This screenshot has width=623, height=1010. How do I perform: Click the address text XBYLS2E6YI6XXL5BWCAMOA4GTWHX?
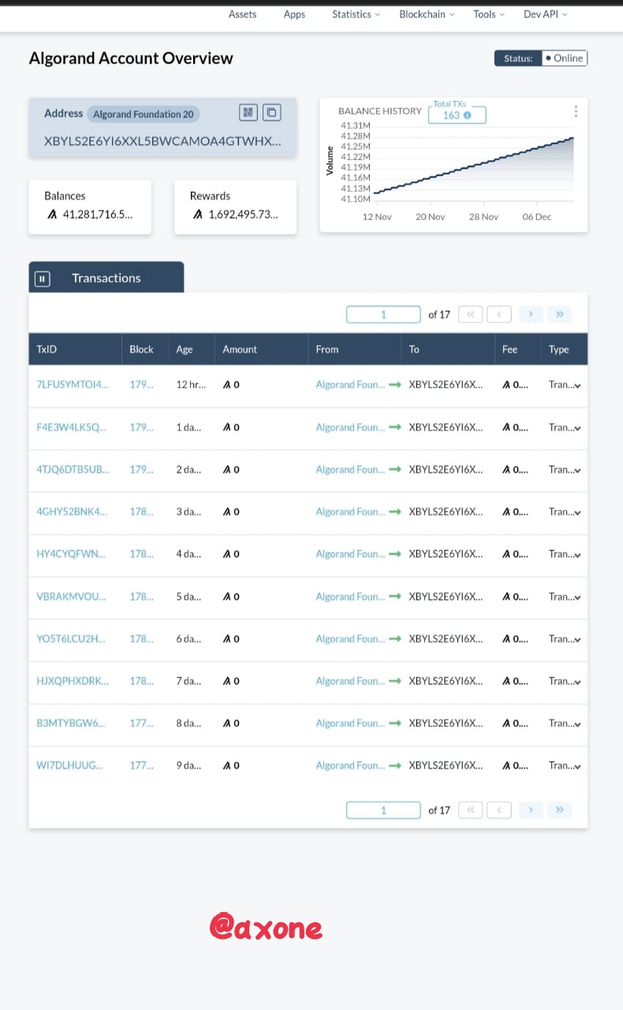click(x=162, y=140)
